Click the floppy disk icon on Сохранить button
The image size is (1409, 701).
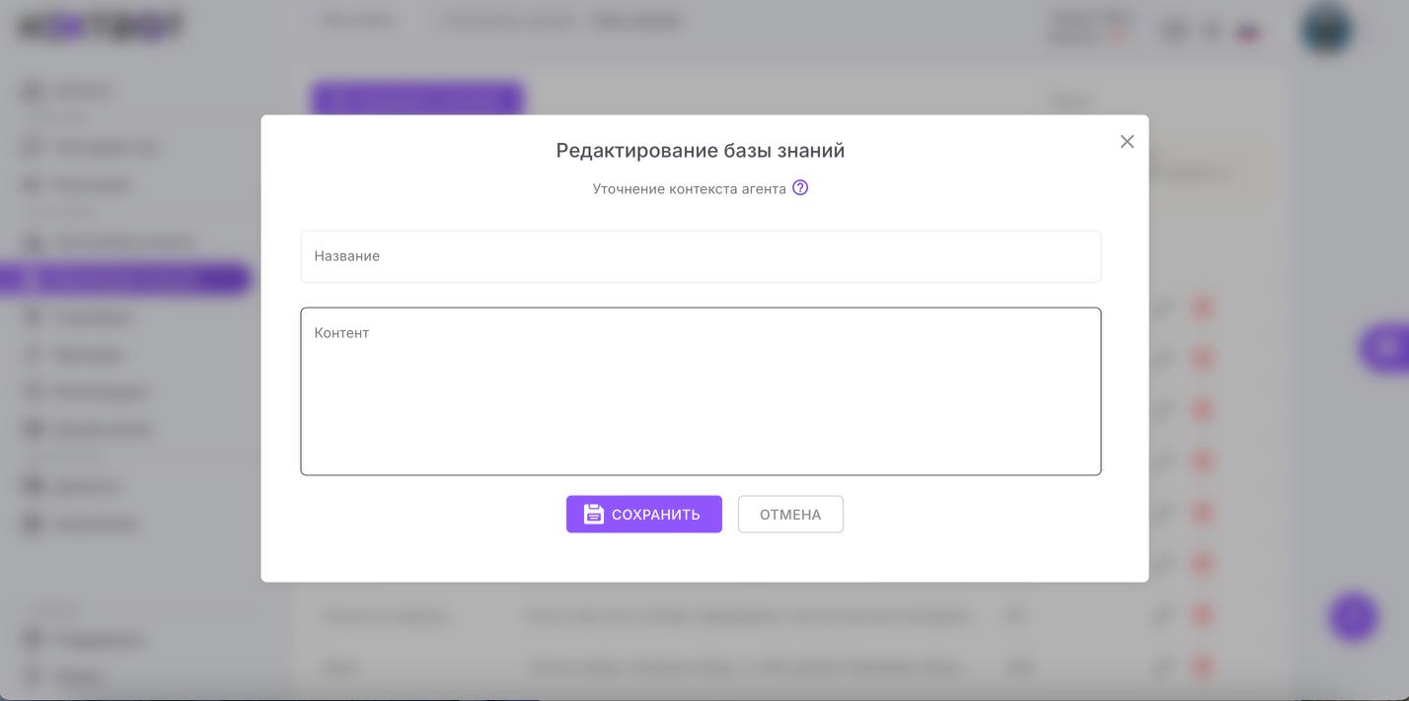(593, 514)
